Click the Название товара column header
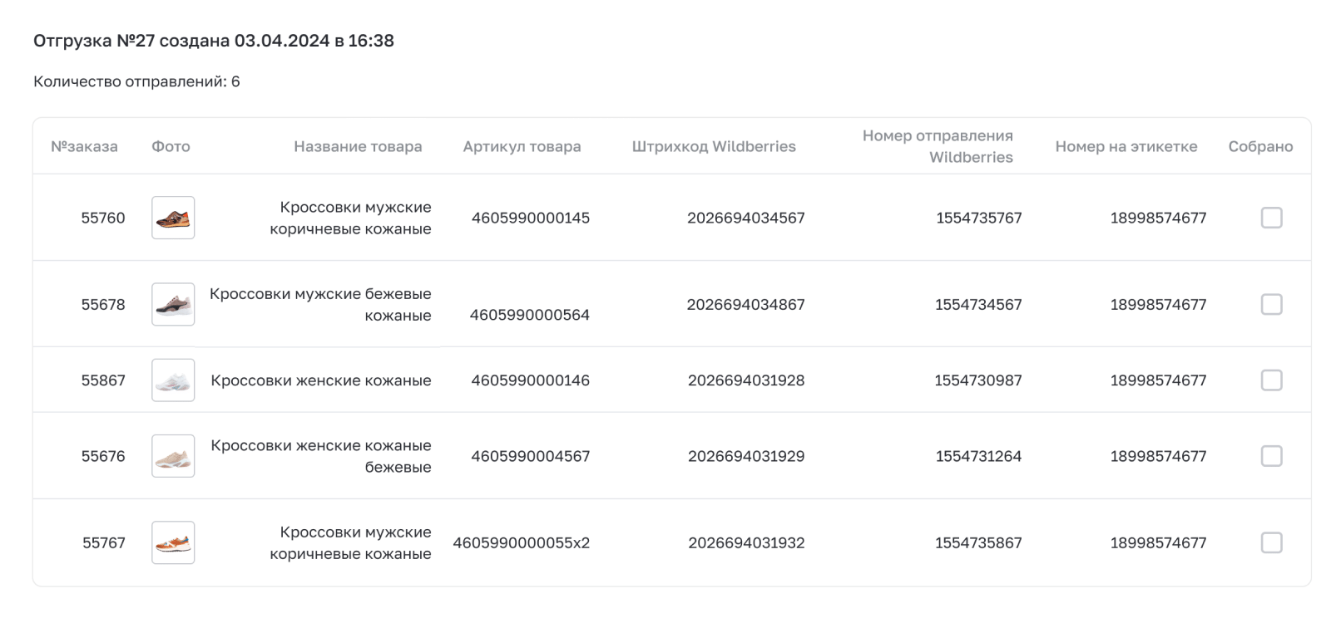 358,147
